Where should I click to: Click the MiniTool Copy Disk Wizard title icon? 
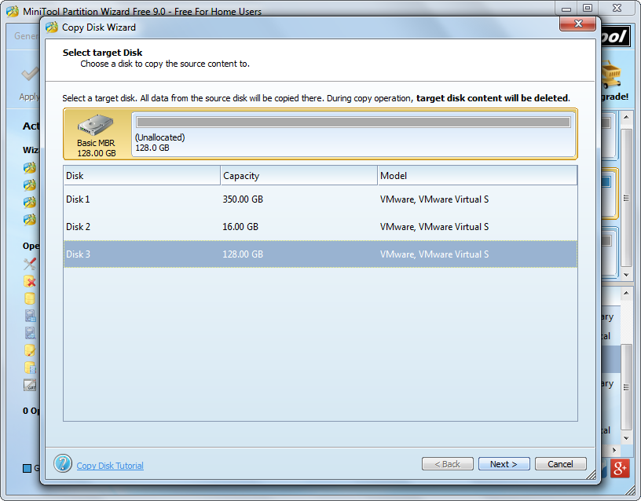tap(52, 27)
